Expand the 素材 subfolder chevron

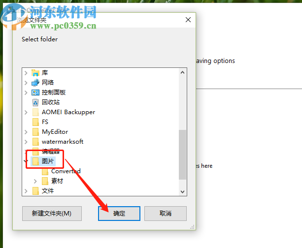tap(35, 181)
